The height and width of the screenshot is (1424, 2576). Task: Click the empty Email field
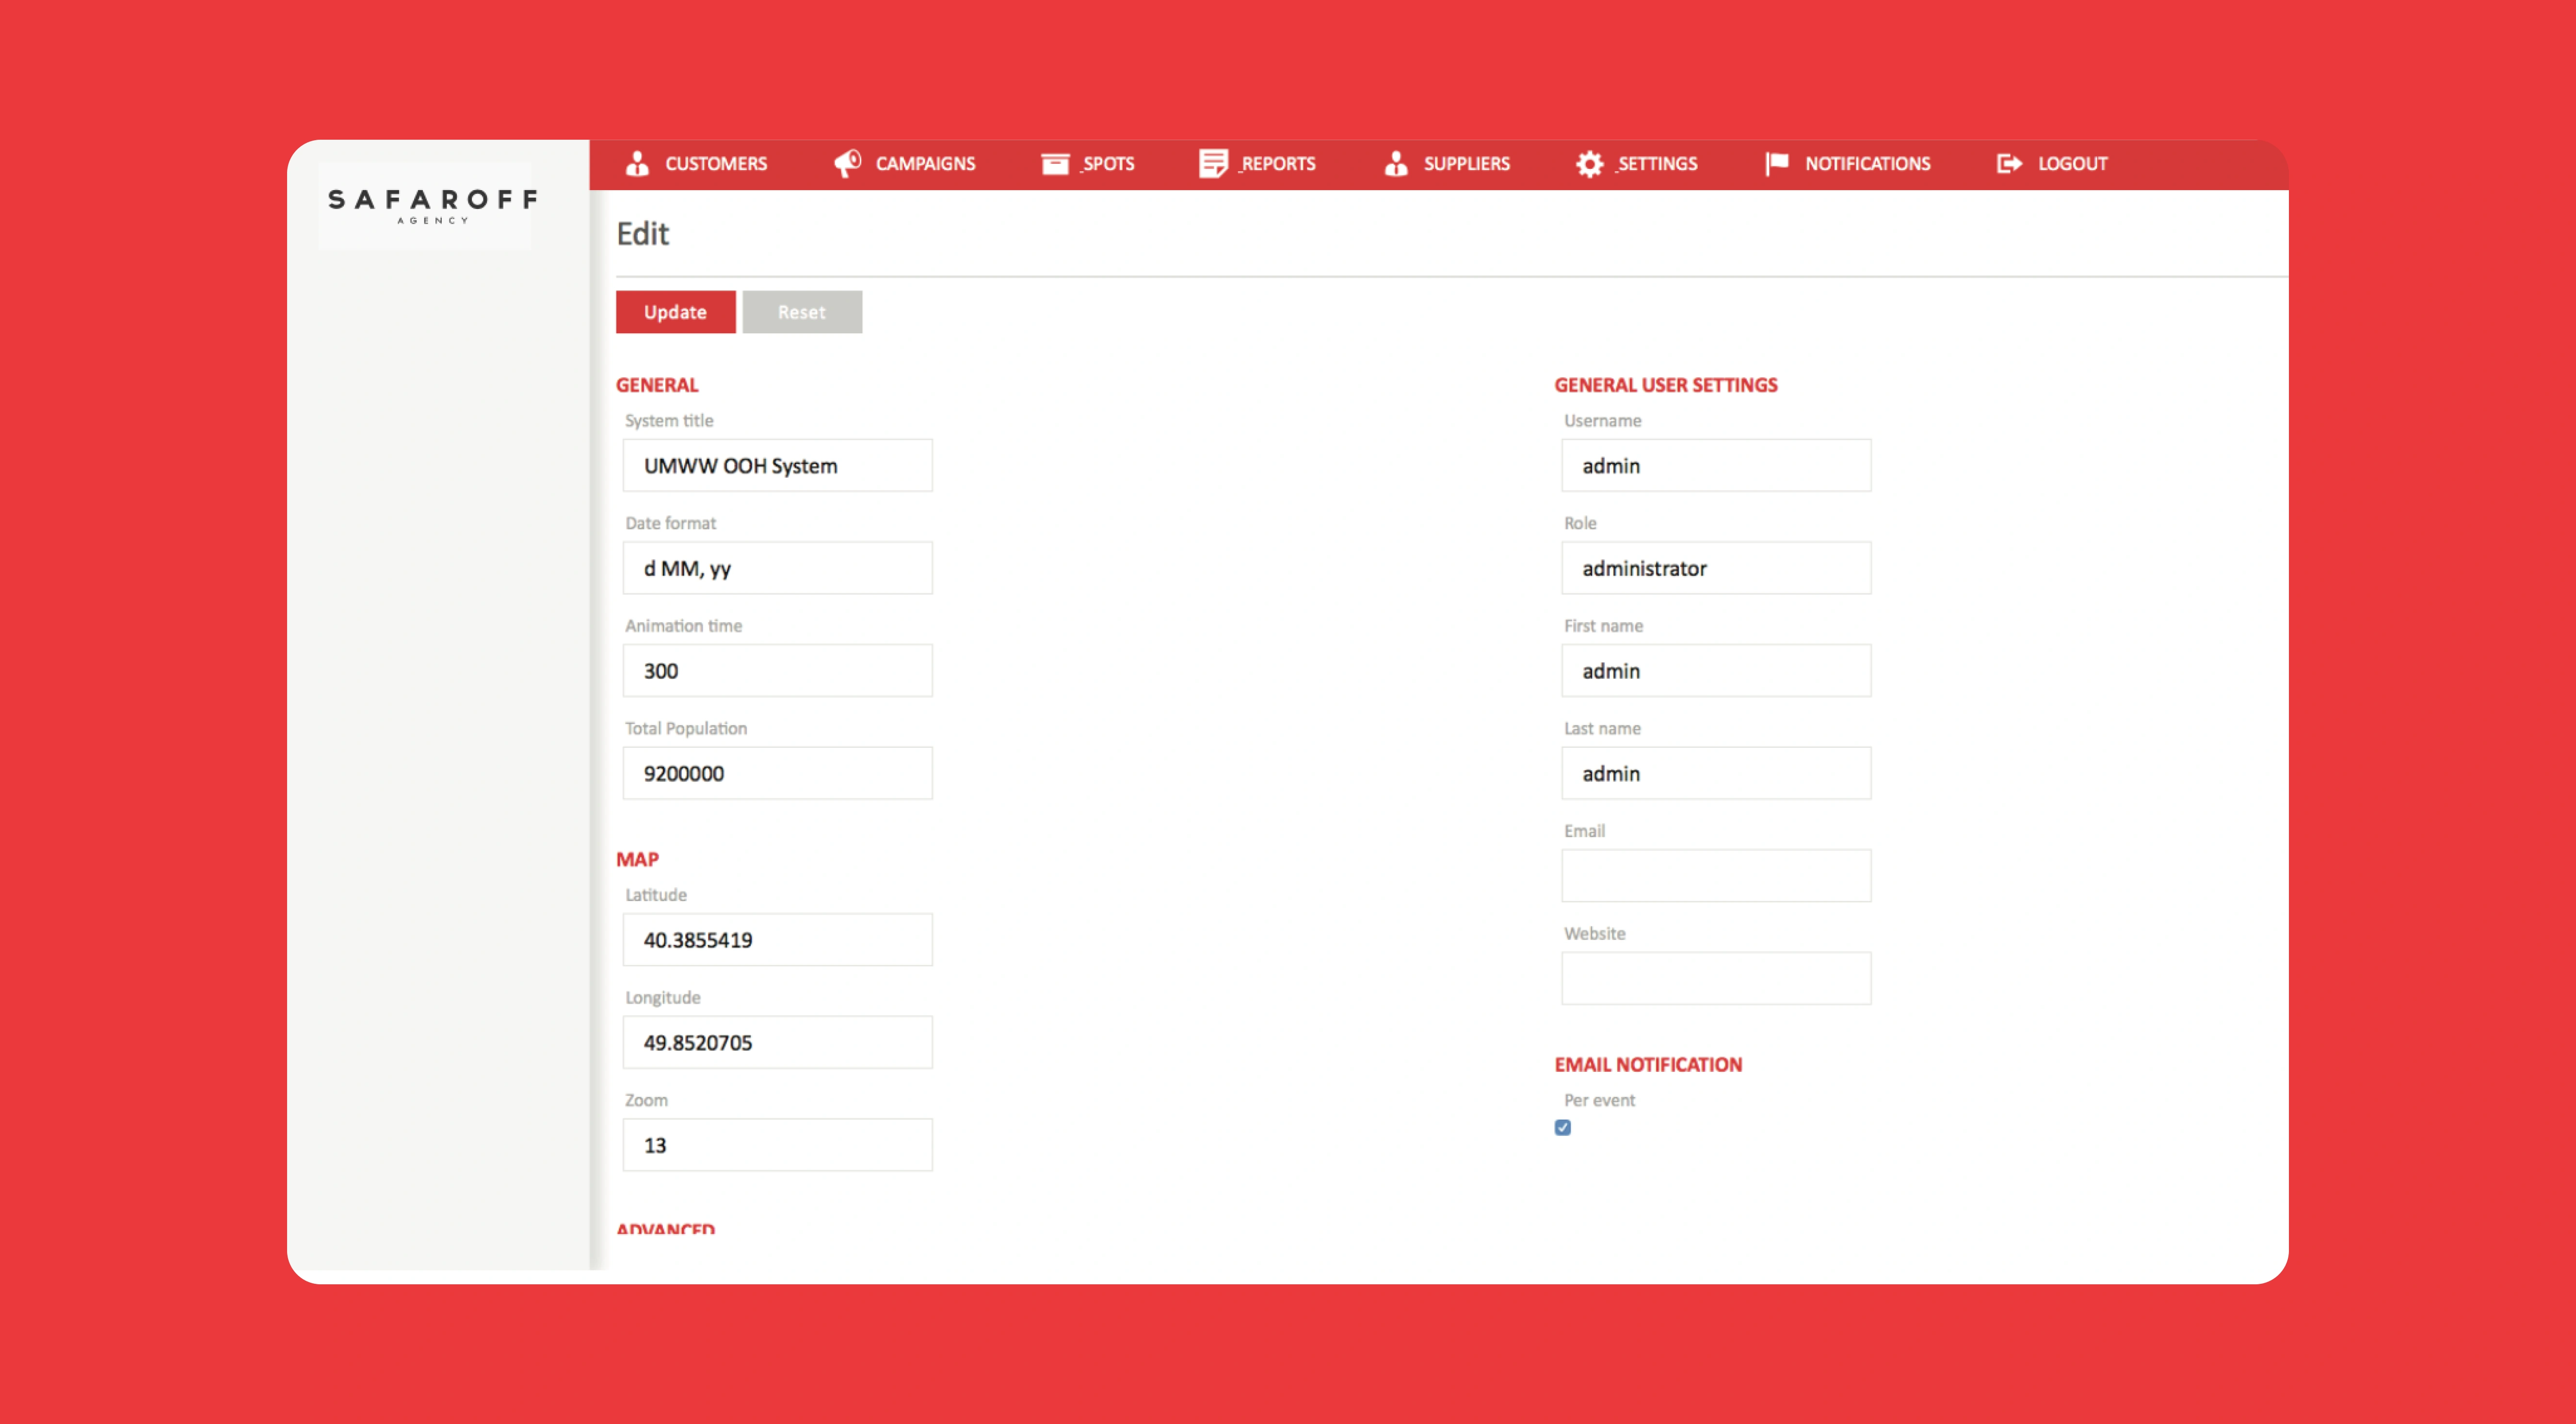[x=1716, y=875]
